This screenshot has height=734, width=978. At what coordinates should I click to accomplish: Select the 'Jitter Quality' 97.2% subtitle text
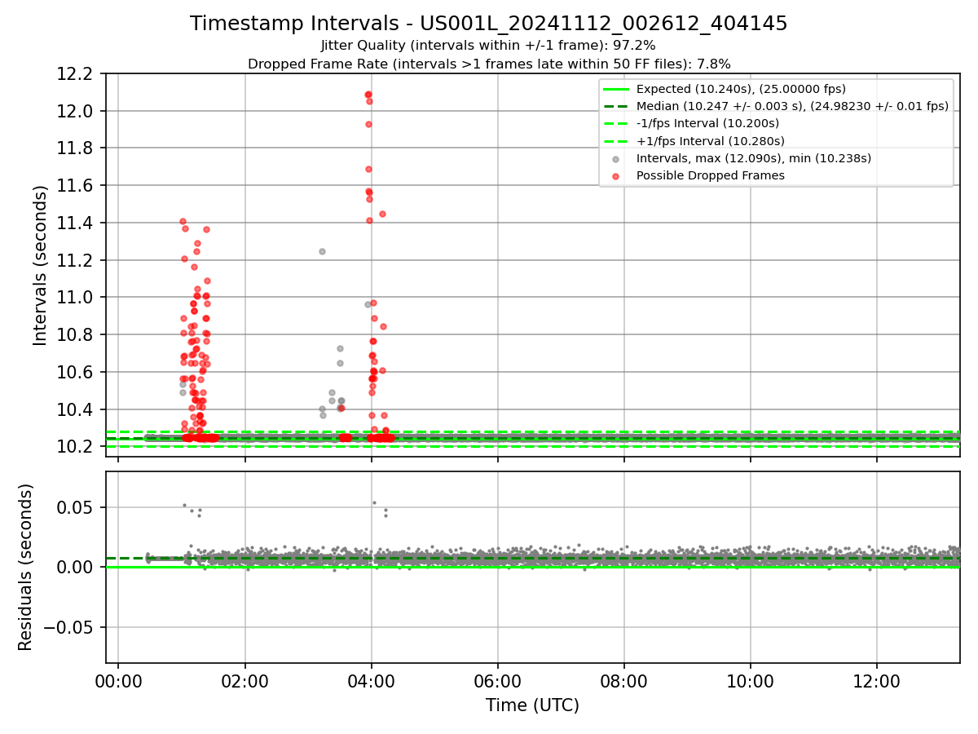tap(489, 46)
